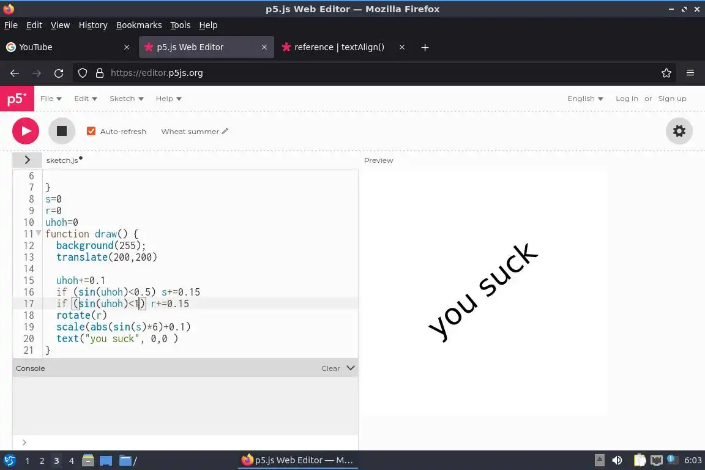705x470 pixels.
Task: Click the p5.js Web Editor taskbar button
Action: point(298,460)
